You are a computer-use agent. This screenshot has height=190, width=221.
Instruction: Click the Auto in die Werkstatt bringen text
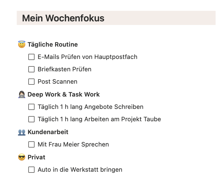(80, 170)
